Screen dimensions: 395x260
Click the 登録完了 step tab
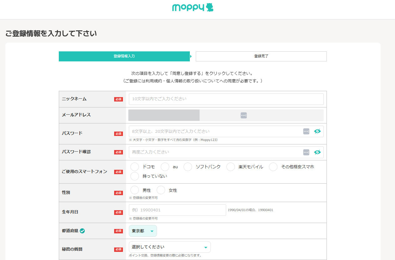(x=261, y=56)
